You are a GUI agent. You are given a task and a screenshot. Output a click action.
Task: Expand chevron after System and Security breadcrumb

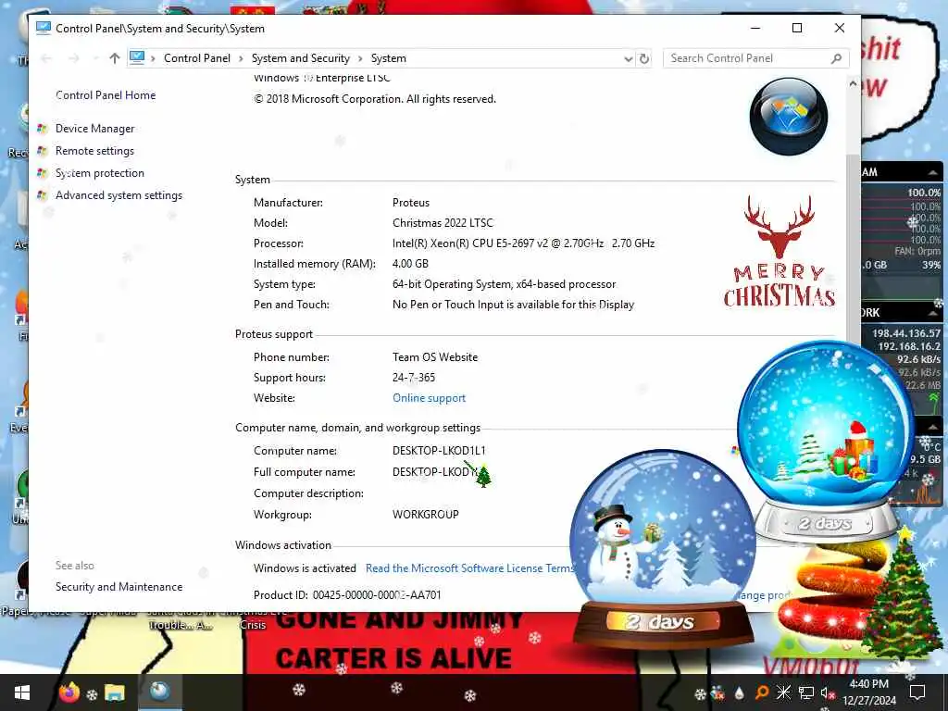(x=360, y=58)
